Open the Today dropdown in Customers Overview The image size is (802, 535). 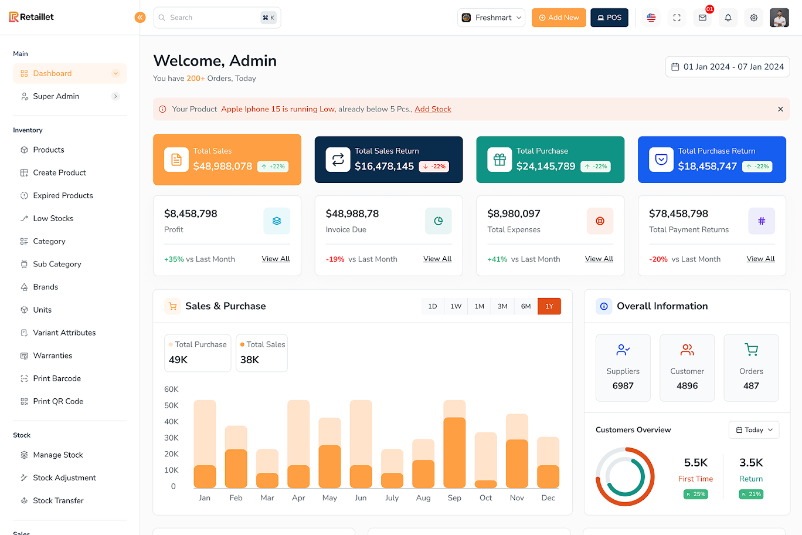click(x=754, y=429)
